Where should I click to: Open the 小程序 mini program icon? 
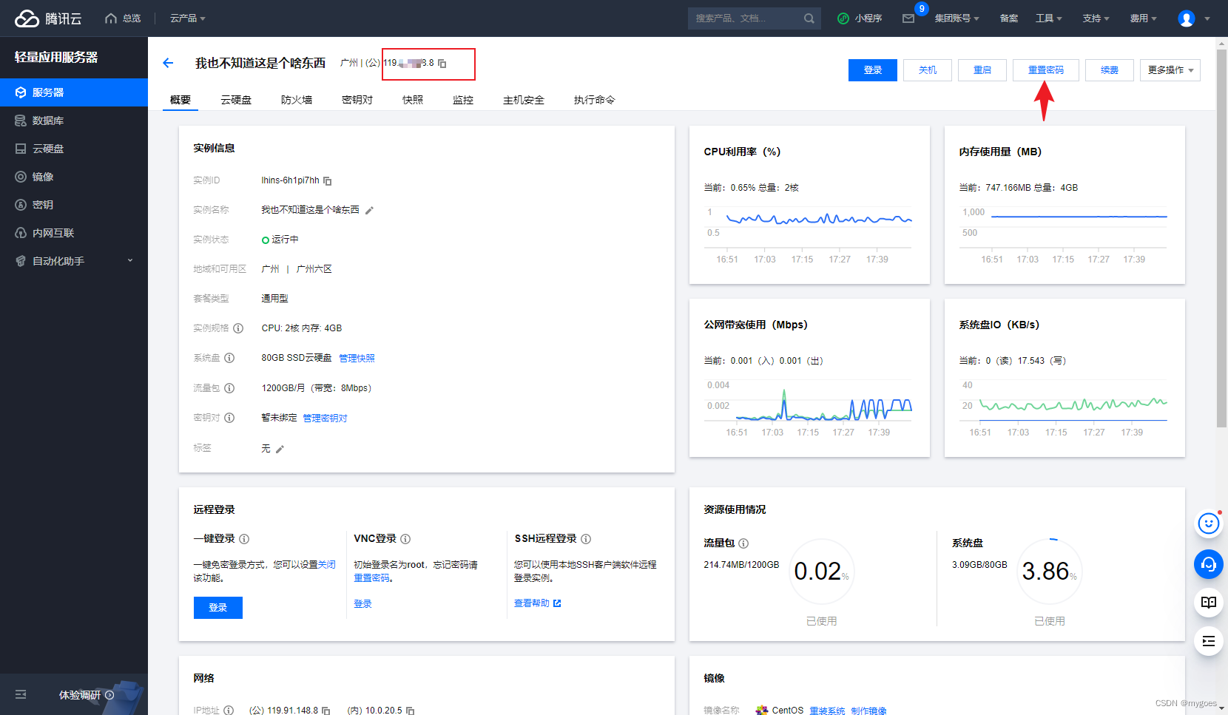843,18
